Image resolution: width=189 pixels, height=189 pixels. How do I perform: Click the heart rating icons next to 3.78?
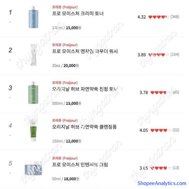161,93
